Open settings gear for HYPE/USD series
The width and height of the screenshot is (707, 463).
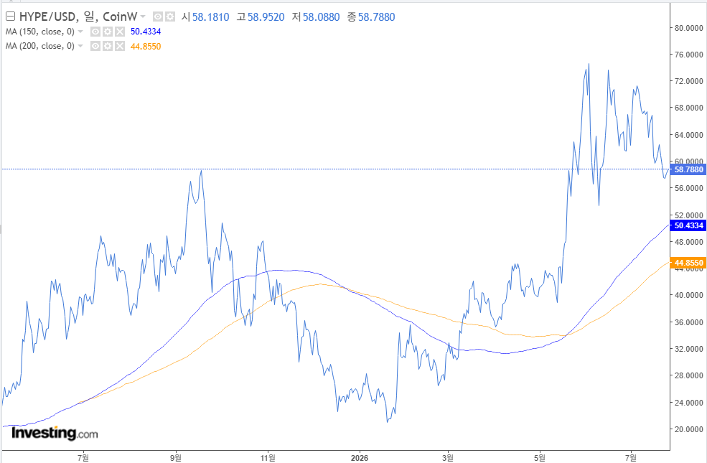pos(169,17)
